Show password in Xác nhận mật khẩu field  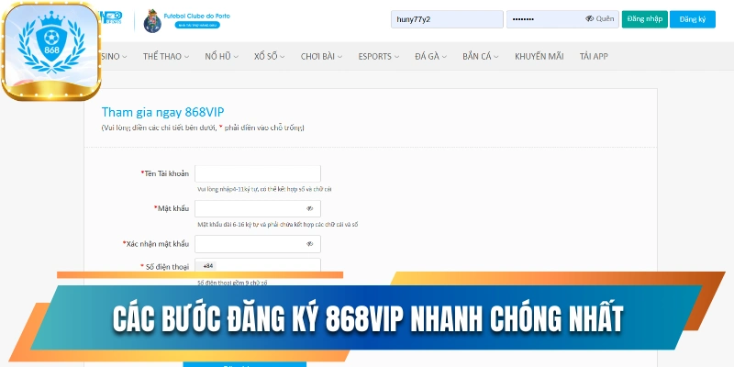tap(309, 244)
